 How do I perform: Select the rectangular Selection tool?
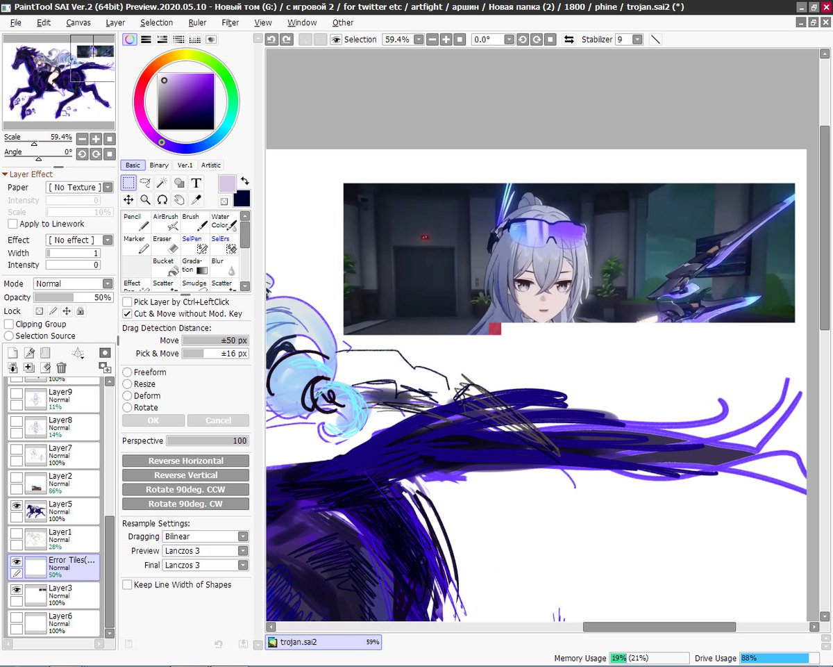coord(129,183)
